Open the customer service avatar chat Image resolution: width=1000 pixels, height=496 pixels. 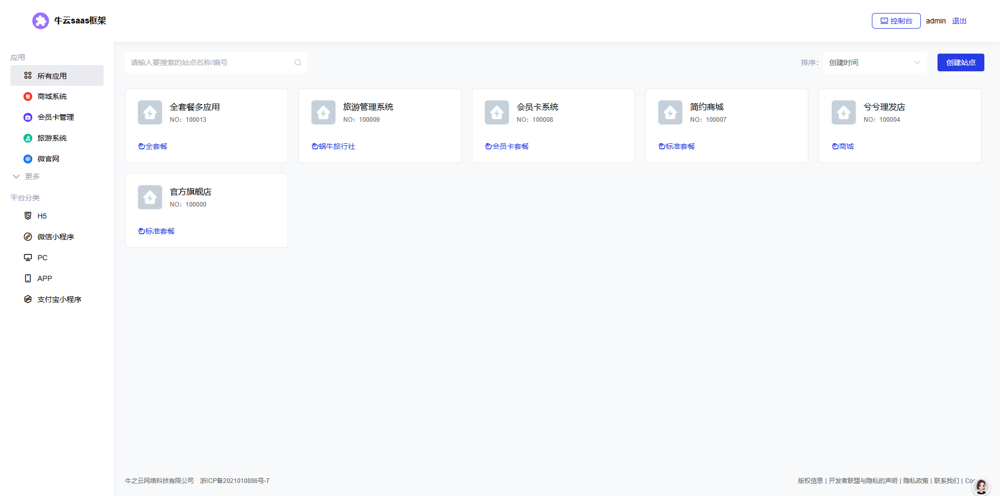[x=981, y=487]
